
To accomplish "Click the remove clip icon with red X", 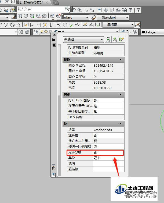I will point(59,16).
